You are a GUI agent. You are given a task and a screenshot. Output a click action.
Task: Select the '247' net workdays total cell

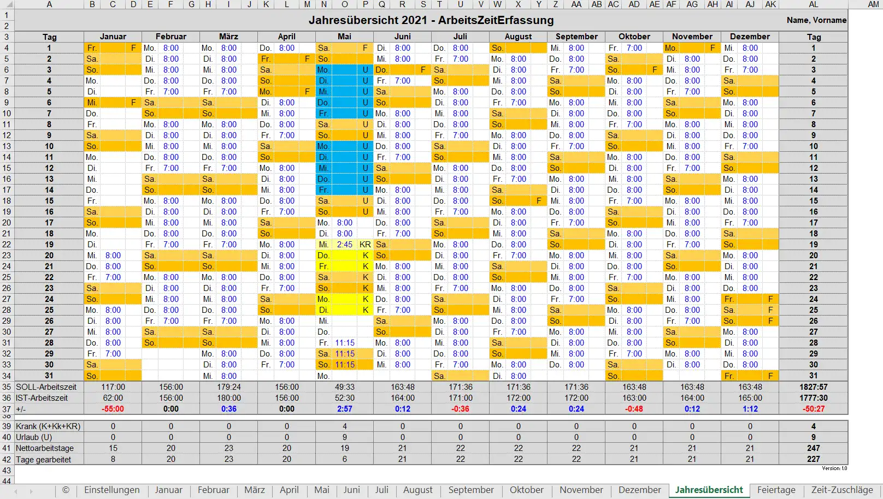(x=814, y=448)
